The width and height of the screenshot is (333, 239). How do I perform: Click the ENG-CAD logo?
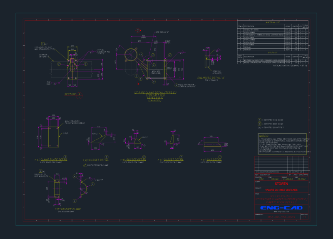(x=281, y=208)
